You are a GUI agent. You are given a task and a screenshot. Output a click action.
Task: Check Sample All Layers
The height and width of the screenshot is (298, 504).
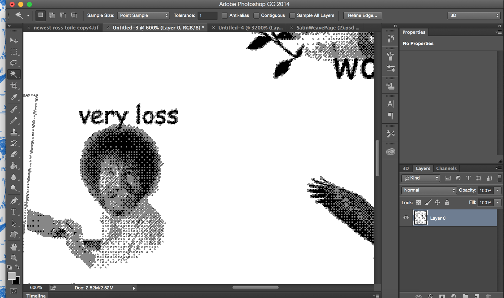click(292, 15)
